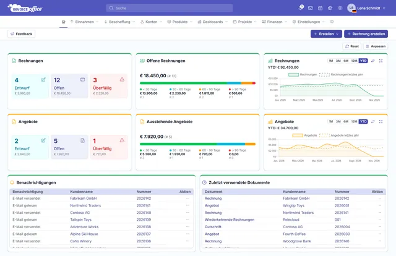This screenshot has height=256, width=396.
Task: Open the Beschaffung menu
Action: 119,22
